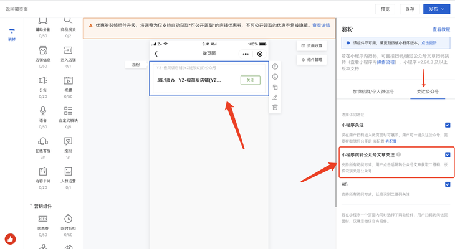Add the 店铺信息 component
This screenshot has height=249, width=455.
(43, 57)
